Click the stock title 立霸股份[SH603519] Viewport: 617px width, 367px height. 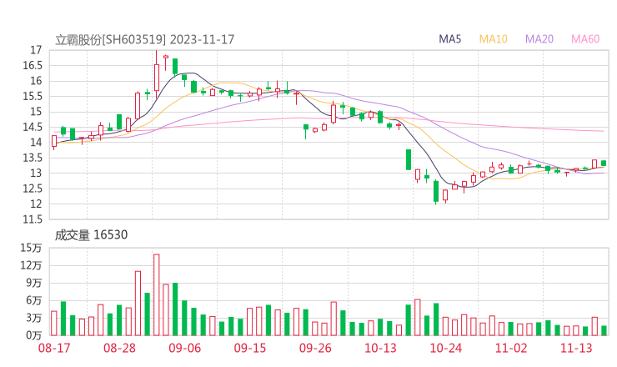[111, 40]
